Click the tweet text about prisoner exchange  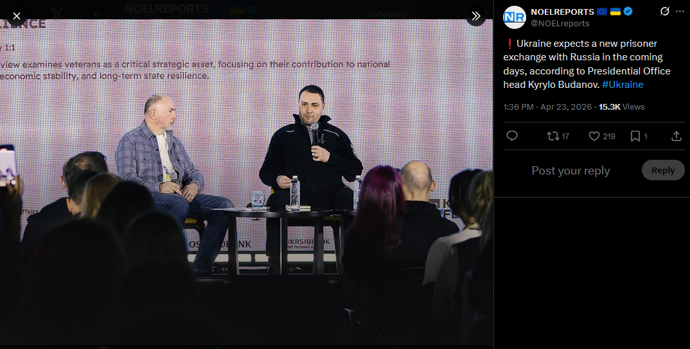tap(587, 64)
